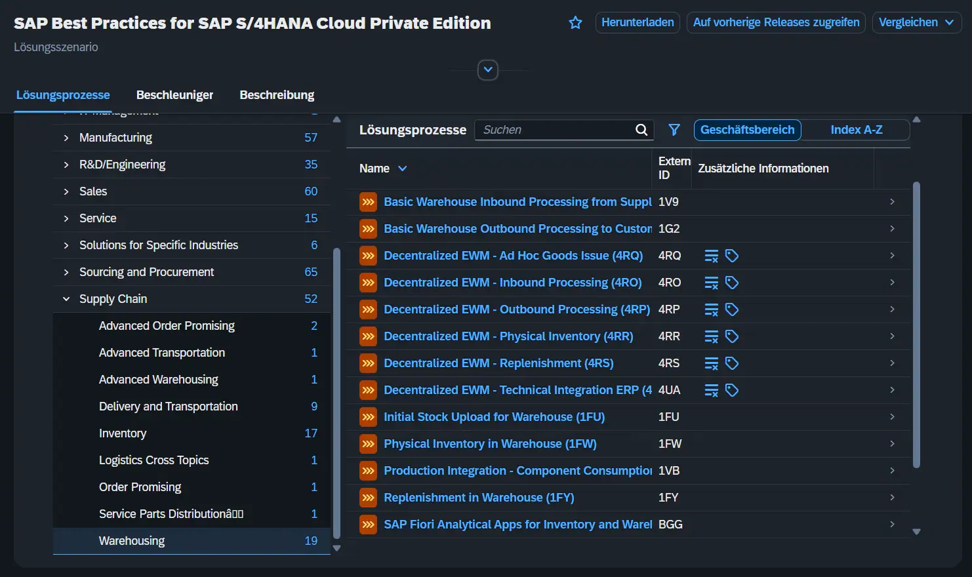Click tag icon in the 4RQ row

[732, 256]
